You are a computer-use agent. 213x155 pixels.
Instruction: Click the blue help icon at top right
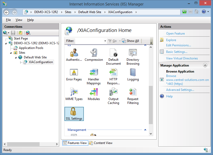point(204,12)
